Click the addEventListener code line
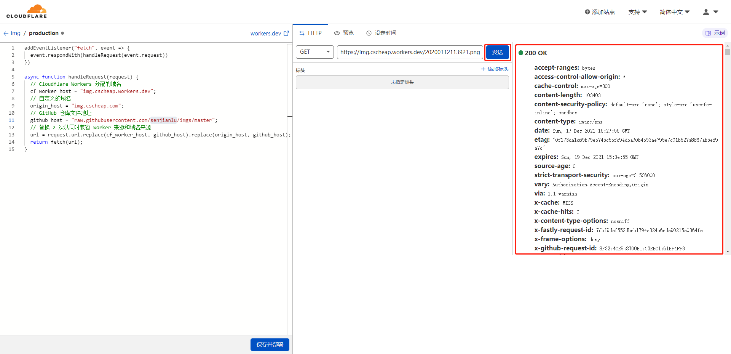This screenshot has width=731, height=354. click(x=77, y=48)
